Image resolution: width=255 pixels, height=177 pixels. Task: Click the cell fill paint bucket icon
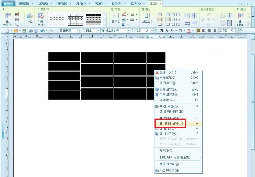(124, 20)
